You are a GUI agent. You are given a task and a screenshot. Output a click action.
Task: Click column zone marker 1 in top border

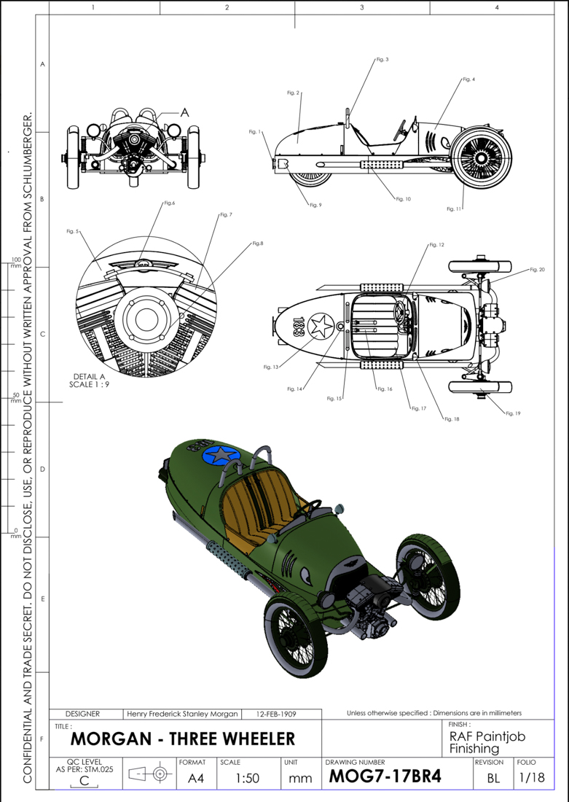click(x=93, y=8)
